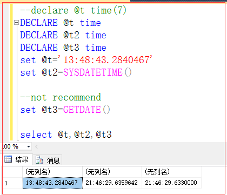The image size is (227, 195).
Task: Click the horizontal scroll left arrow
Action: 37,146
